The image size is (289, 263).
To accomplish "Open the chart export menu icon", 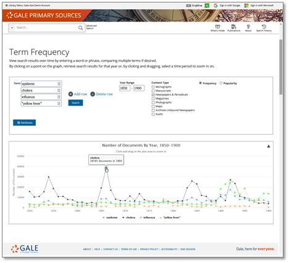I will 269,146.
